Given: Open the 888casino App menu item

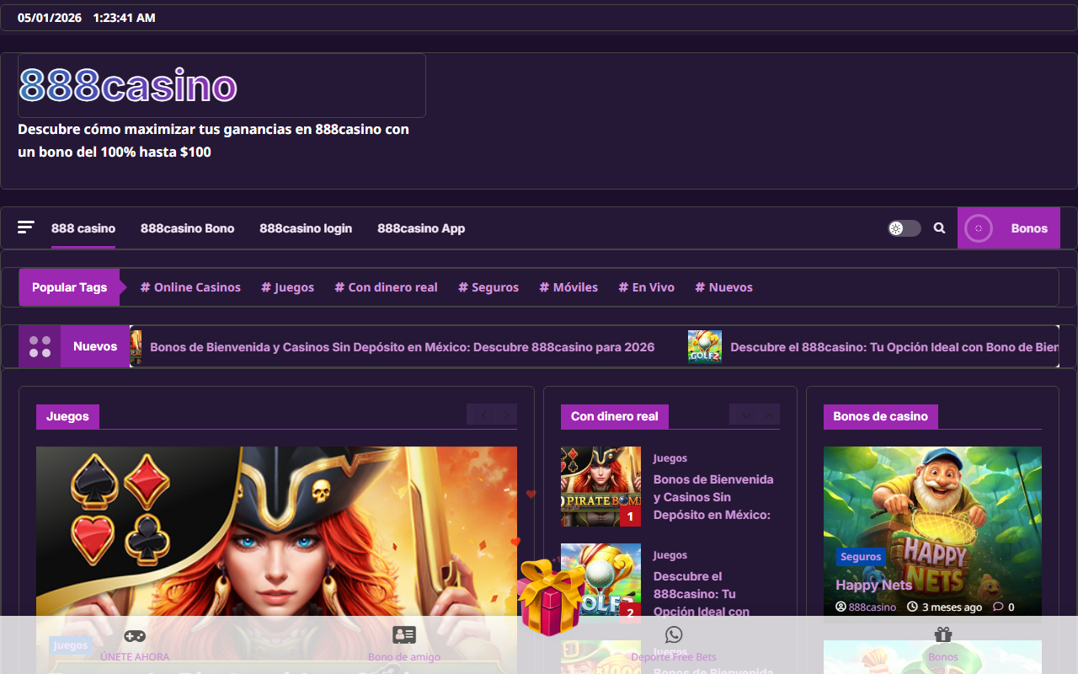Looking at the screenshot, I should (421, 228).
